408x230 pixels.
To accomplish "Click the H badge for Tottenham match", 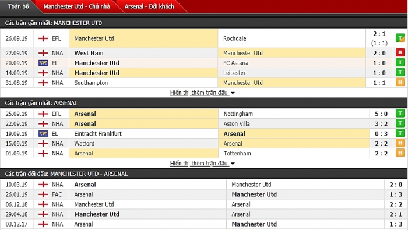I will [x=400, y=153].
